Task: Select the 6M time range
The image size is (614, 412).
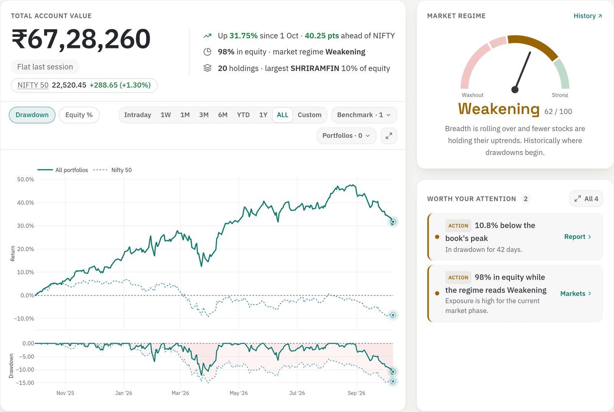Action: (x=223, y=115)
